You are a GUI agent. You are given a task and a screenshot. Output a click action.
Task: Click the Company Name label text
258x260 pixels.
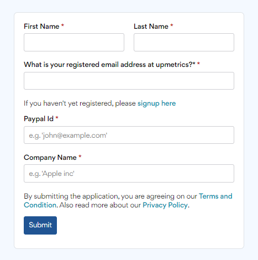point(50,158)
